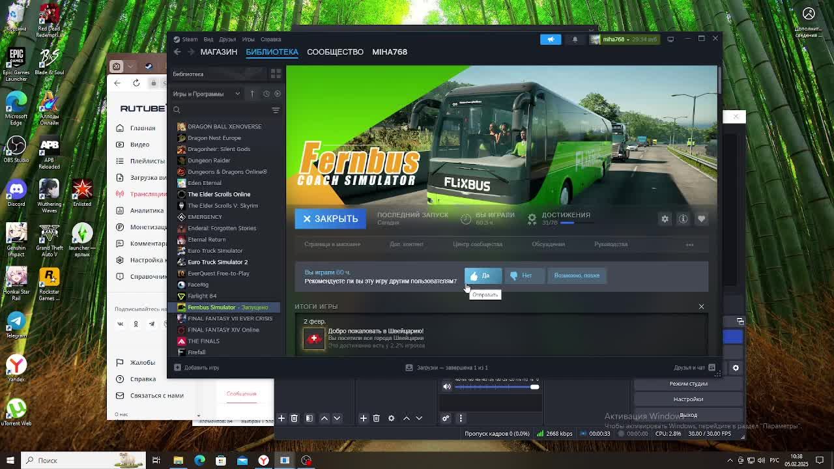Choose Возможно, позже for the review prompt
This screenshot has width=834, height=469.
pos(577,276)
